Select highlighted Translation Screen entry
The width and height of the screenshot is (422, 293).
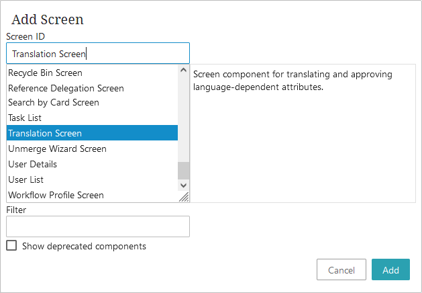[92, 133]
